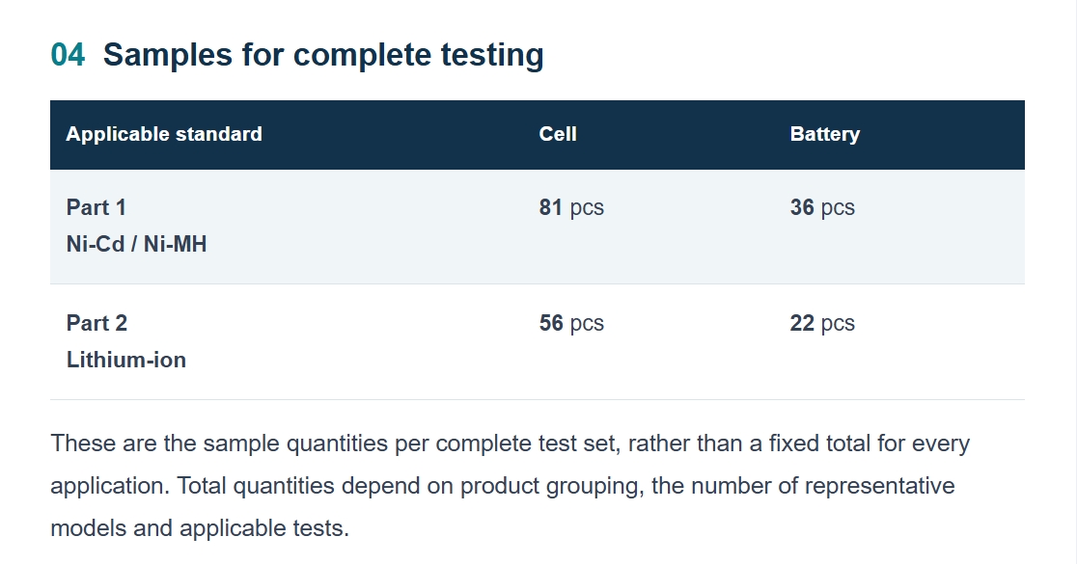Click the words 'product grouping' in the paragraph
The width and height of the screenshot is (1077, 564).
click(x=552, y=486)
